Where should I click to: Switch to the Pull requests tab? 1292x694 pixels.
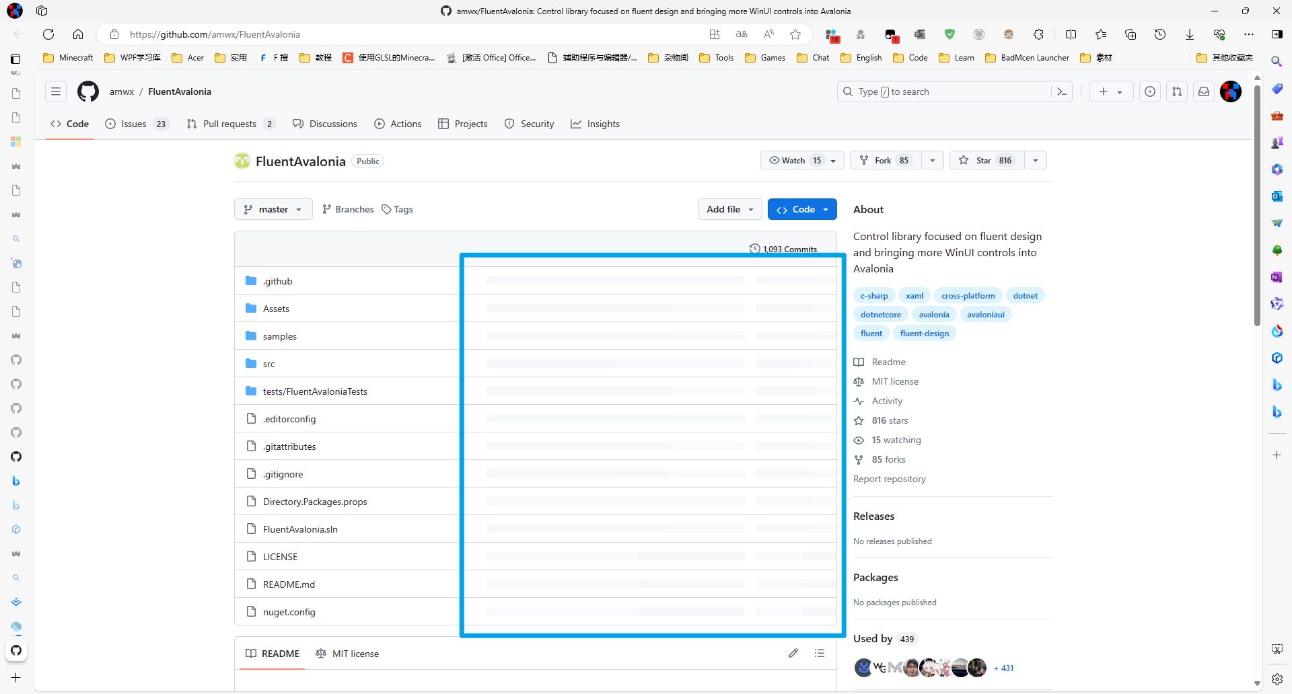(x=231, y=124)
